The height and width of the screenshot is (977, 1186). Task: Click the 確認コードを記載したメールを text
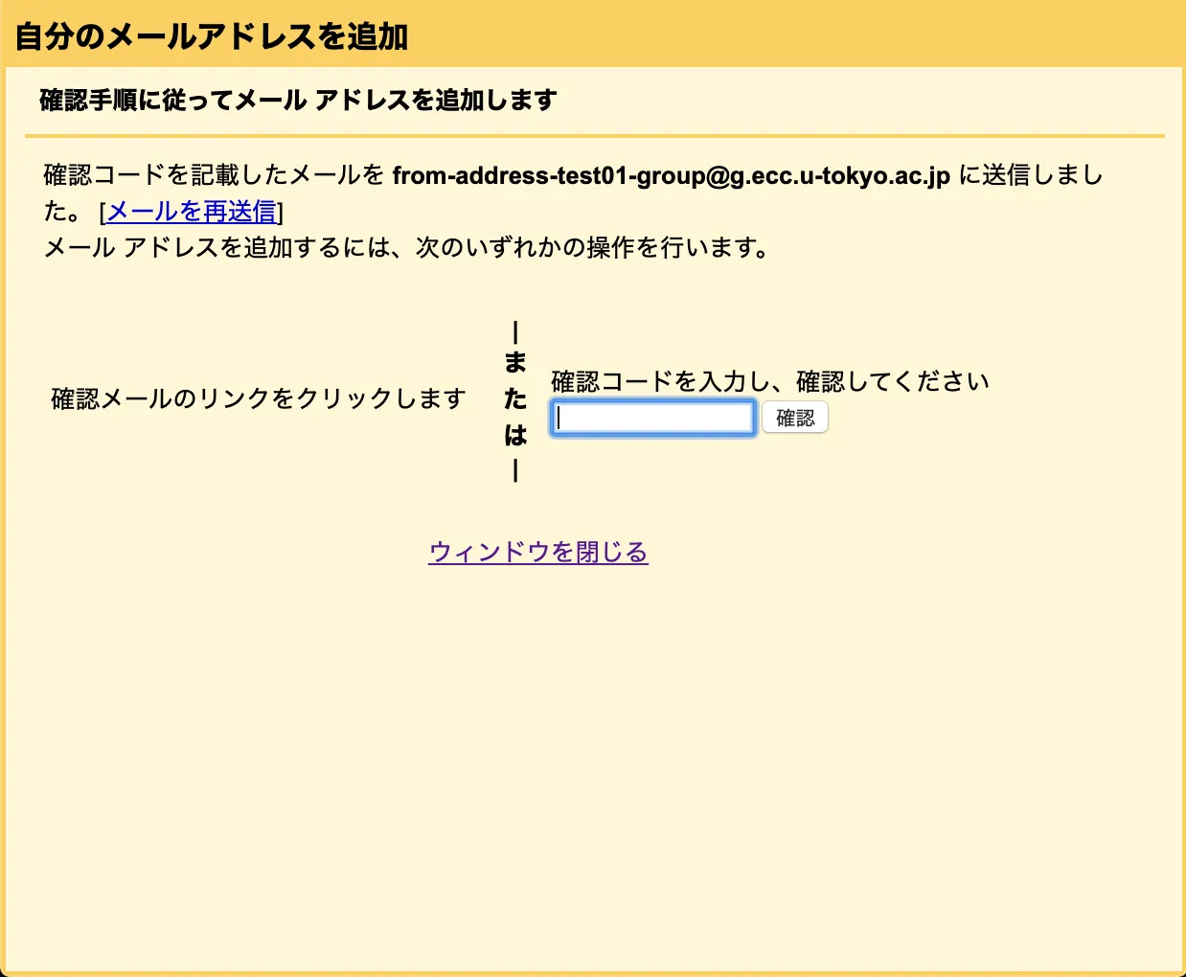pyautogui.click(x=214, y=175)
